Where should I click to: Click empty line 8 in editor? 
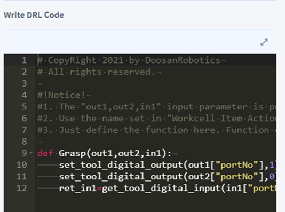(156, 142)
